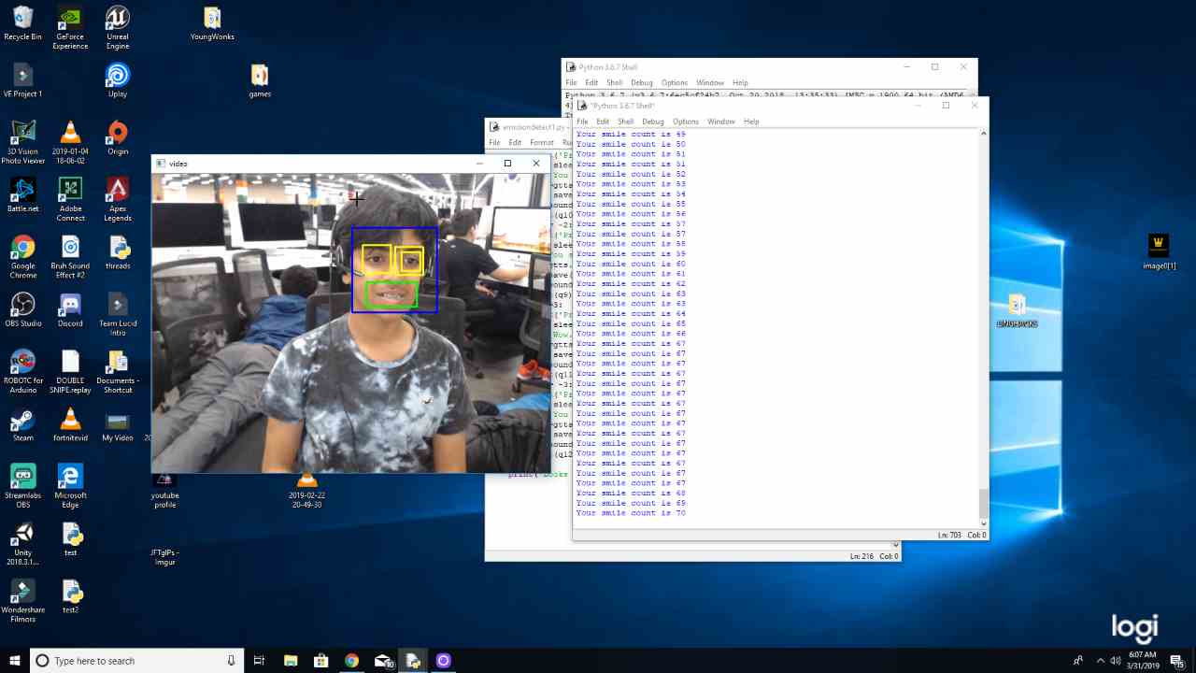
Task: Open File menu in front Python Shell
Action: click(x=582, y=122)
